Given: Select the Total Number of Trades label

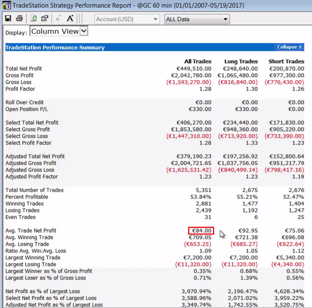Looking at the screenshot, I should coord(35,190).
